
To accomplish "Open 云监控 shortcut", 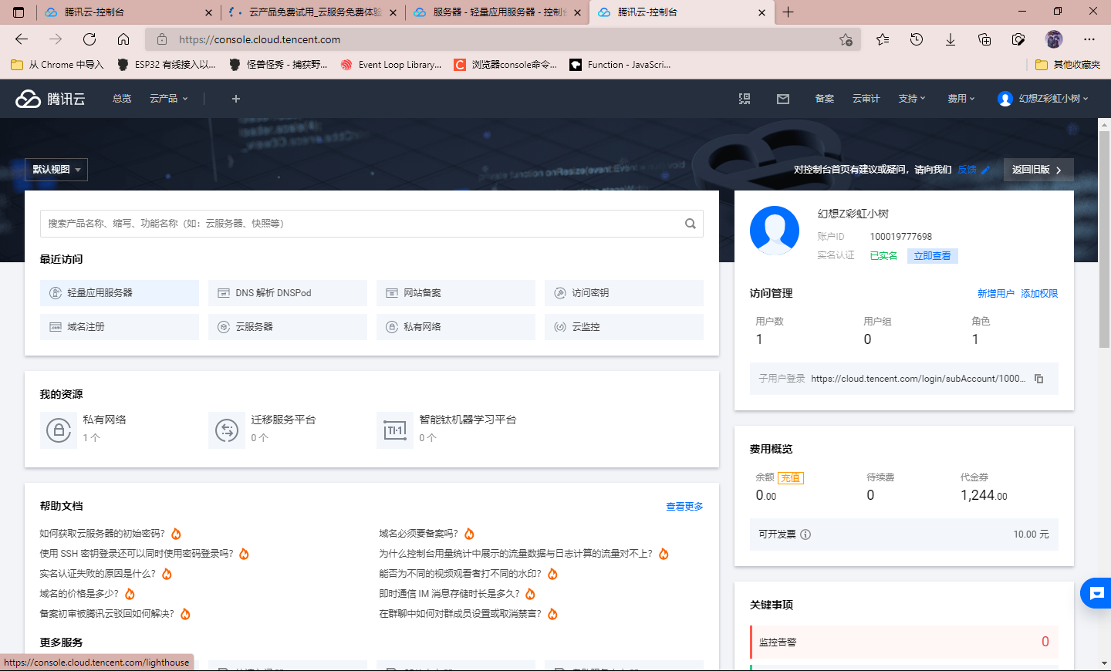I will tap(624, 327).
